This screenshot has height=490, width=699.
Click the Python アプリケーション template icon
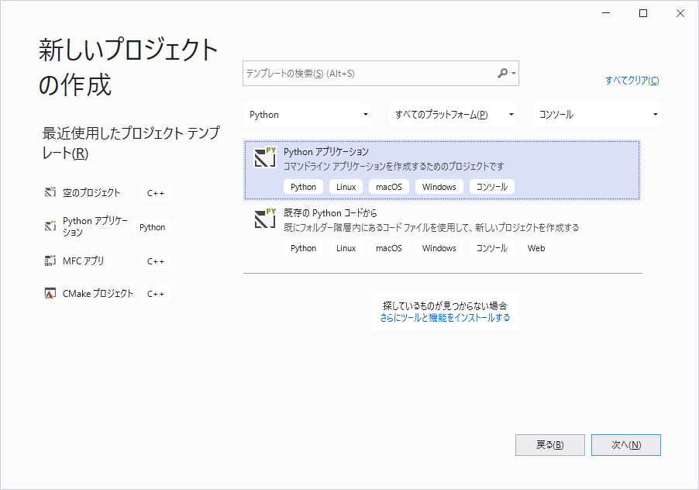[x=265, y=157]
